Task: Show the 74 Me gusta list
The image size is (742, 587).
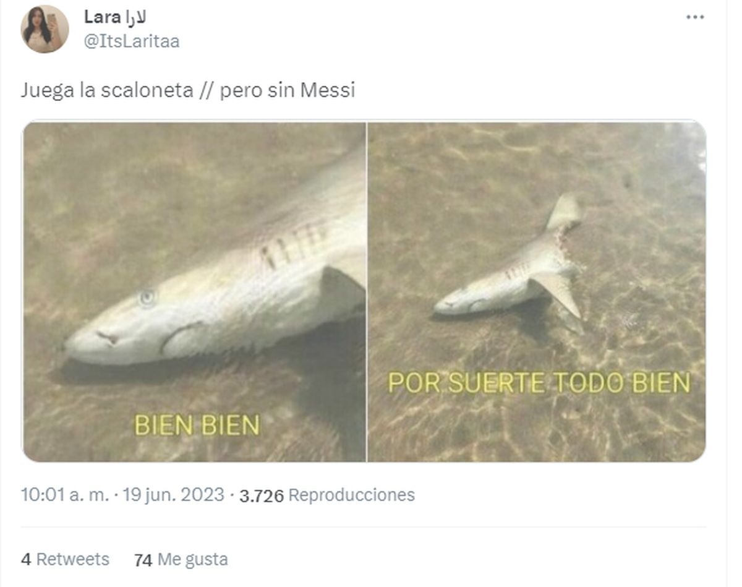Action: 181,560
